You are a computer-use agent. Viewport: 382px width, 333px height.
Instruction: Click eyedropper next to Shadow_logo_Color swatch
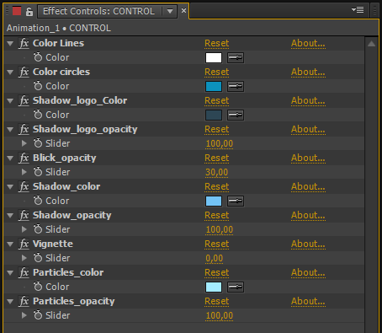point(236,115)
